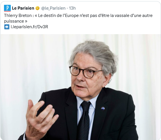Click the EU lapel pin on jacket
The width and height of the screenshot is (161, 140).
(x=103, y=109)
